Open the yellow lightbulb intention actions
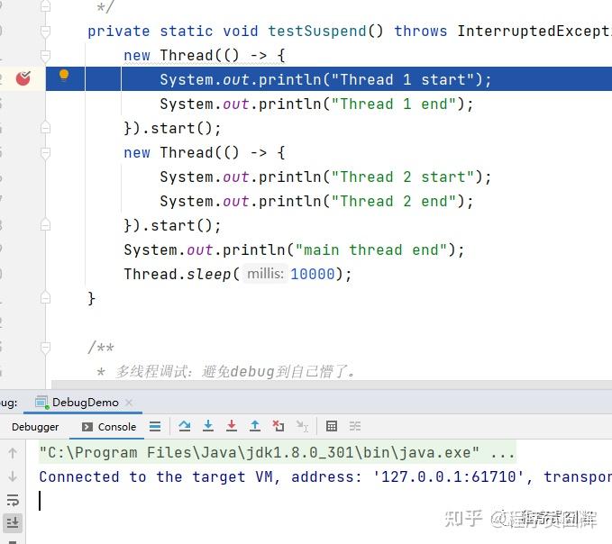The width and height of the screenshot is (612, 544). coord(64,75)
